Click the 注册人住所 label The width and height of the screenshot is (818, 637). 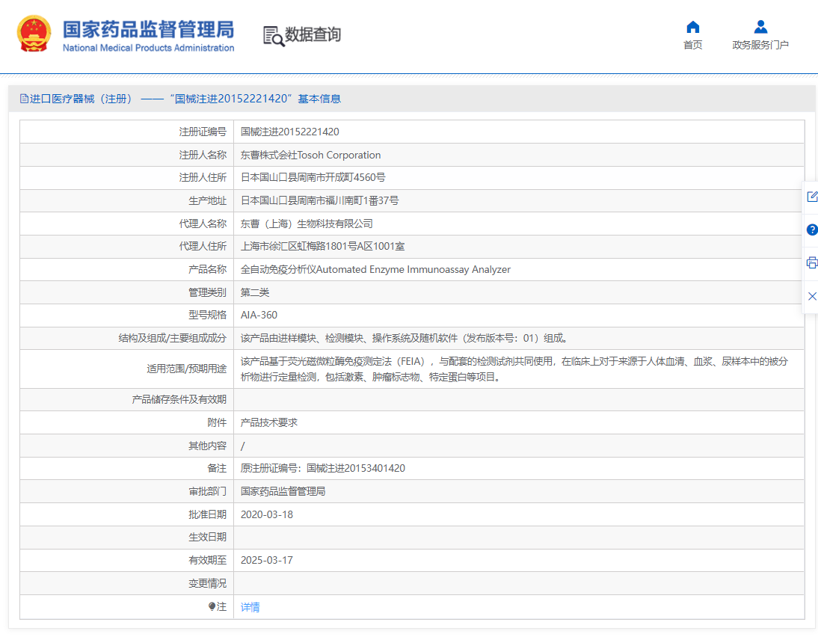(x=203, y=177)
